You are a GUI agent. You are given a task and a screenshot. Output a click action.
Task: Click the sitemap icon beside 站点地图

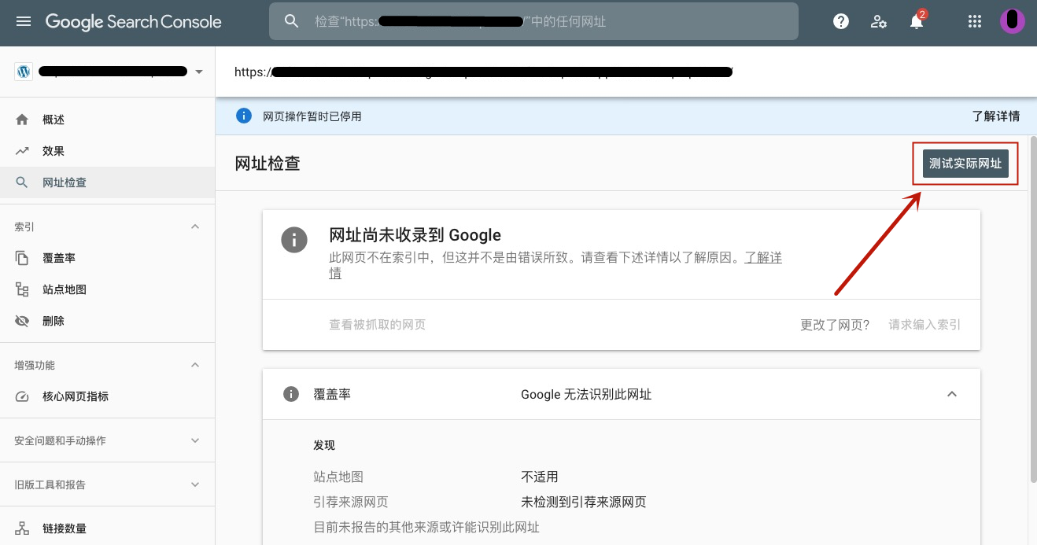tap(22, 289)
